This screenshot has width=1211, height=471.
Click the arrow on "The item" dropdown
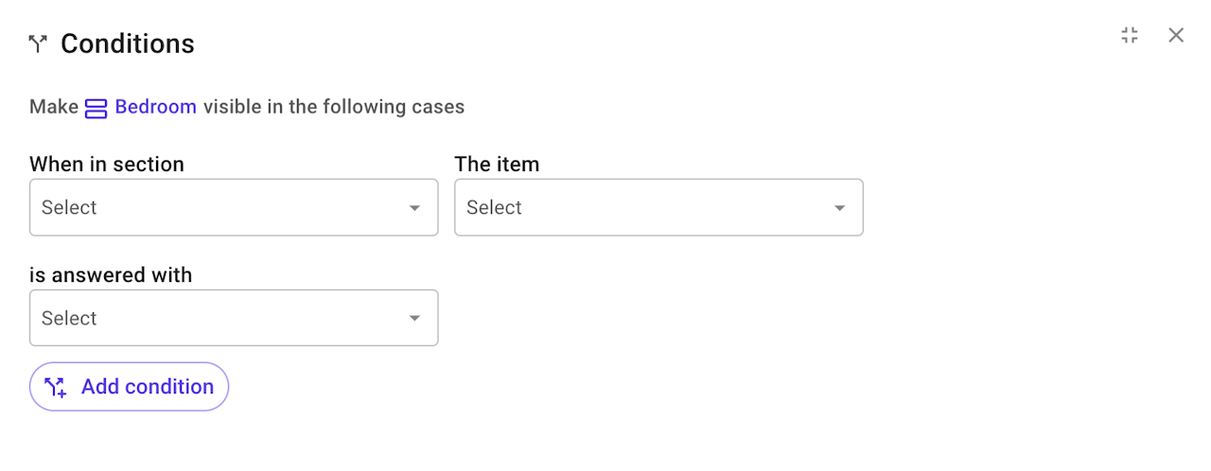[839, 208]
